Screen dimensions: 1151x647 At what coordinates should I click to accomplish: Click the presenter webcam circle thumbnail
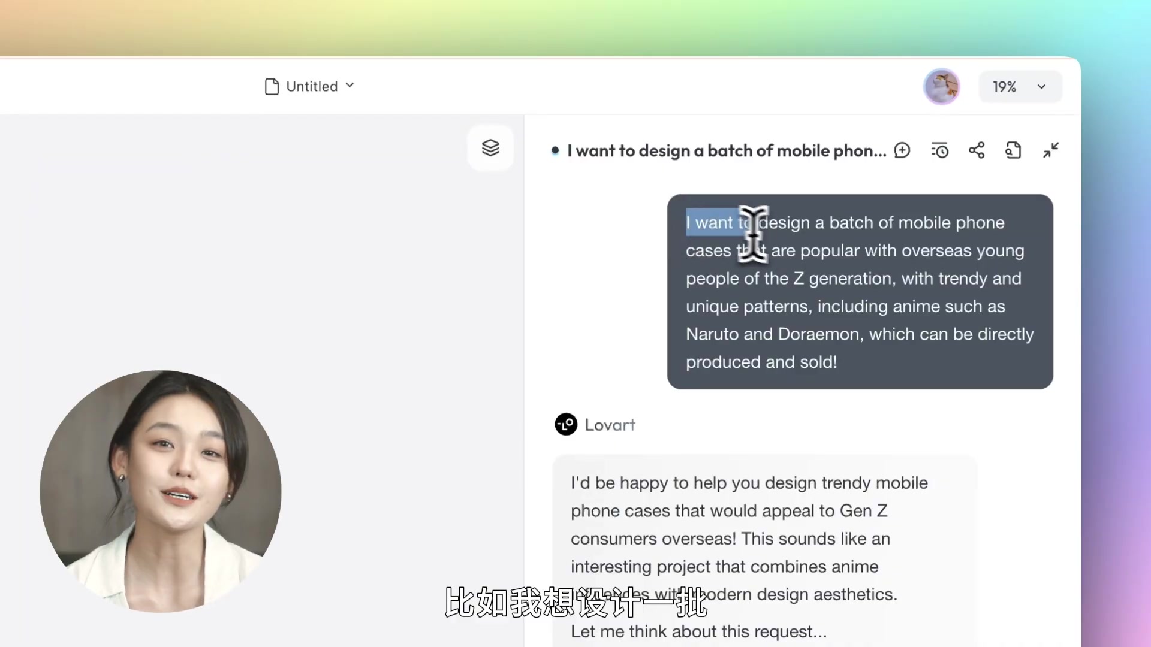tap(161, 491)
